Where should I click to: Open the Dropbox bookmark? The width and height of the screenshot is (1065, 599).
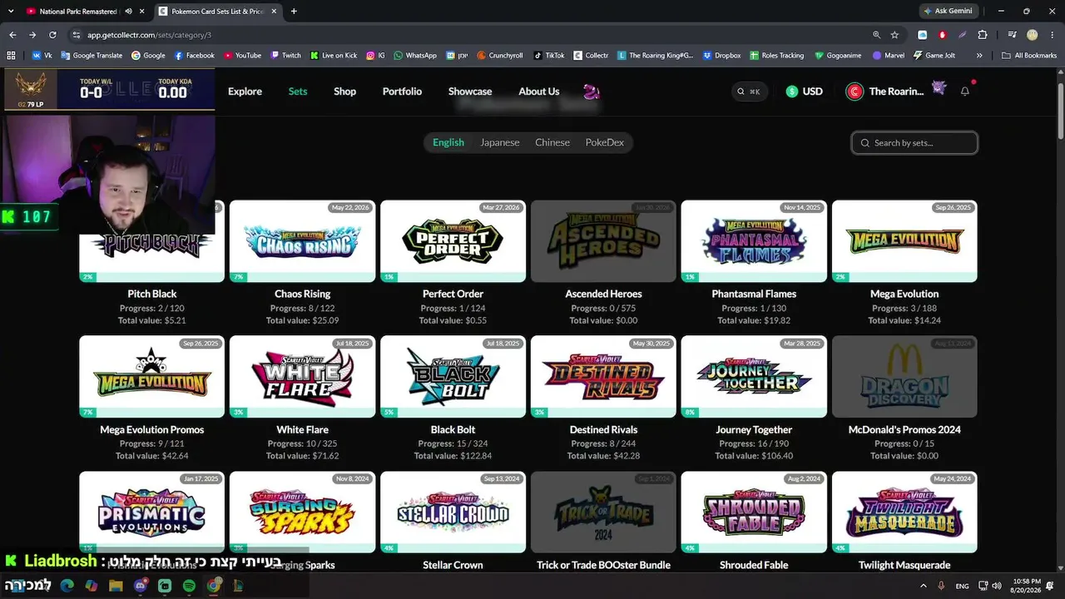pos(721,56)
